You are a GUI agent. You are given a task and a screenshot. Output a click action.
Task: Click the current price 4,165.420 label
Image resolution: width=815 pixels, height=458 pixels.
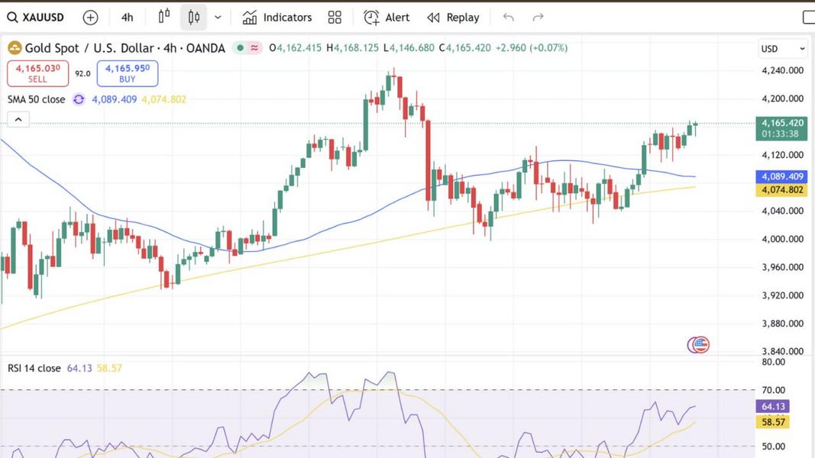tap(781, 122)
